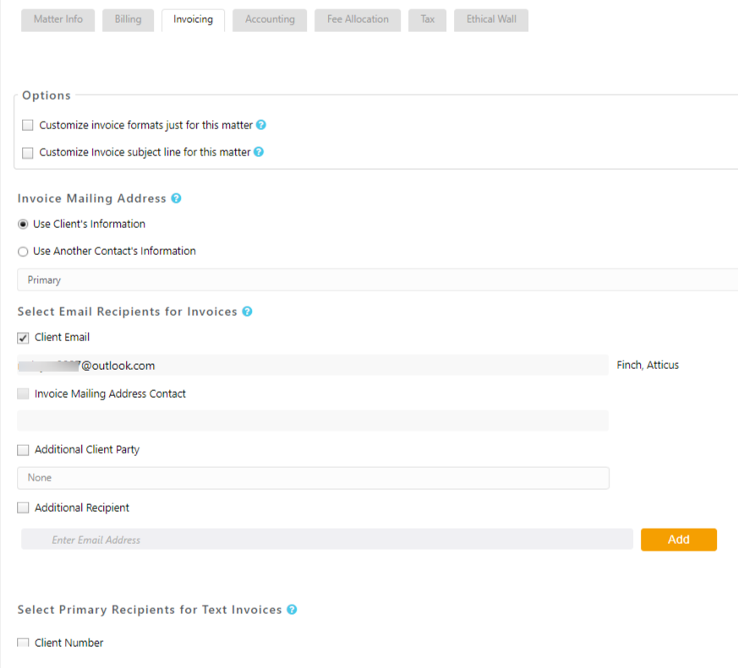Enable Customize invoice formats for this matter
738x668 pixels.
pyautogui.click(x=28, y=125)
